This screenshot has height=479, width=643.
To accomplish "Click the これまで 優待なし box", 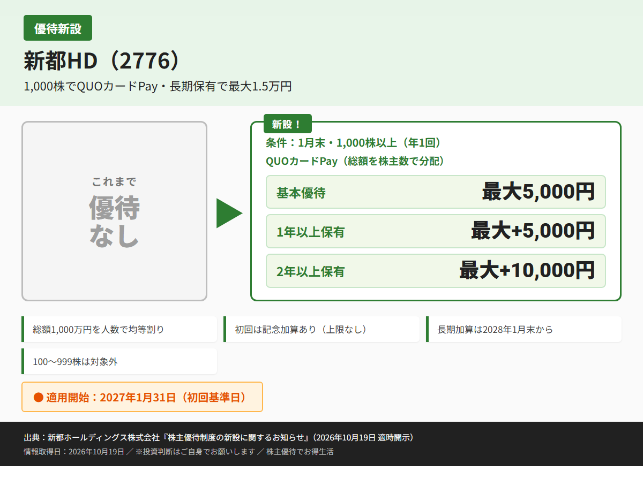I will pos(114,211).
